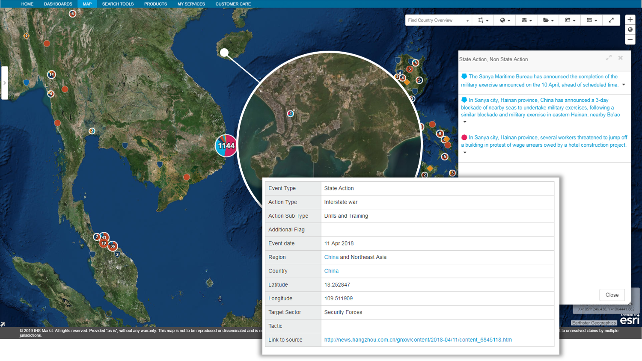Open the table view menu in toolbar
The width and height of the screenshot is (642, 361).
pos(591,20)
